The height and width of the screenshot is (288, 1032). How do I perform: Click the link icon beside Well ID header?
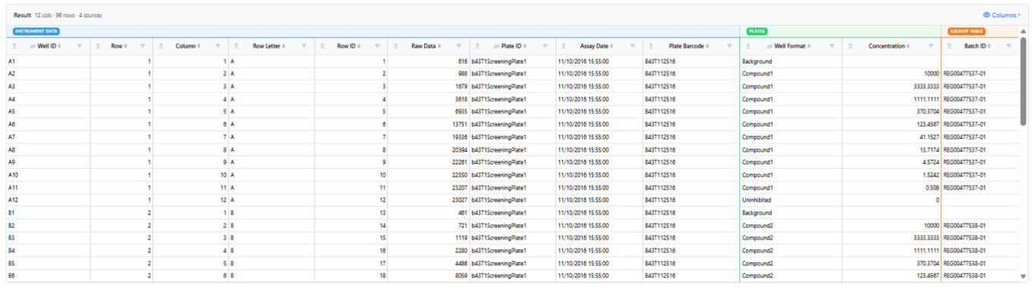32,46
